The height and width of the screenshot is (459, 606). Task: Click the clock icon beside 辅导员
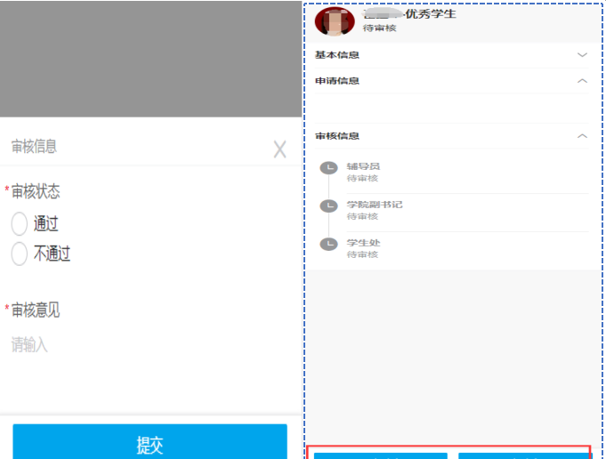click(x=328, y=168)
